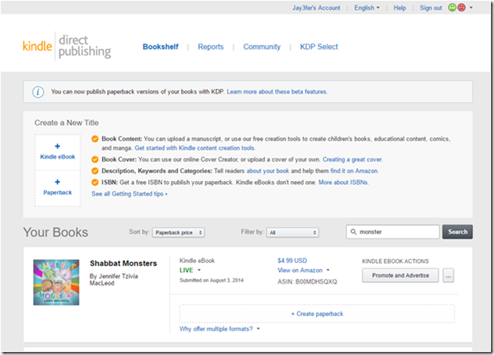Click Create paperback link
Screen dimensions: 494x355
click(x=317, y=314)
